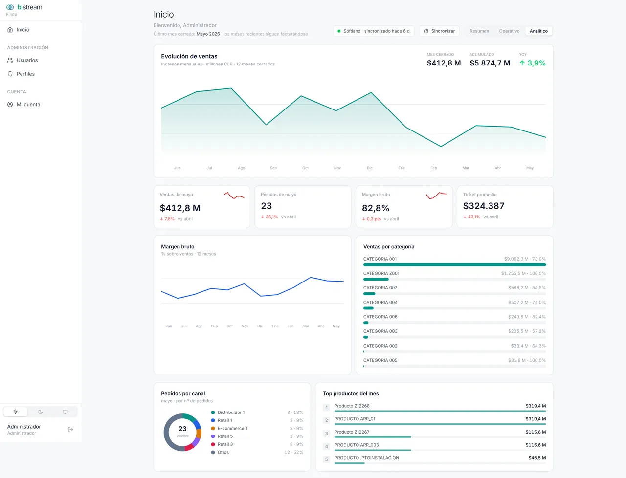This screenshot has width=626, height=478.
Task: Open Usuarios in the sidebar
Action: [40, 60]
